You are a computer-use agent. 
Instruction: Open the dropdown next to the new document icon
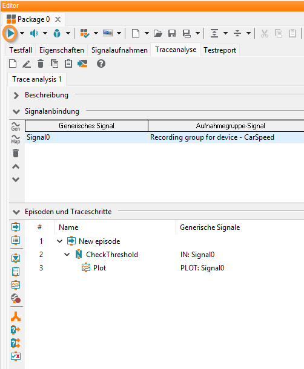147,33
